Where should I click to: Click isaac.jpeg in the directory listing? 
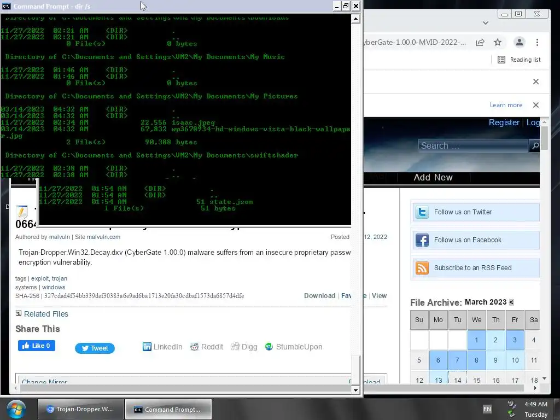click(x=193, y=122)
